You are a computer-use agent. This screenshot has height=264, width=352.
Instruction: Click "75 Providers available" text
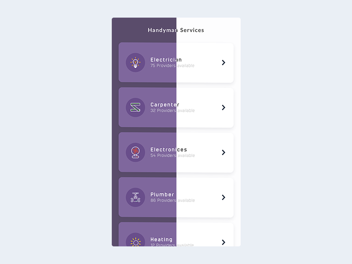point(172,66)
